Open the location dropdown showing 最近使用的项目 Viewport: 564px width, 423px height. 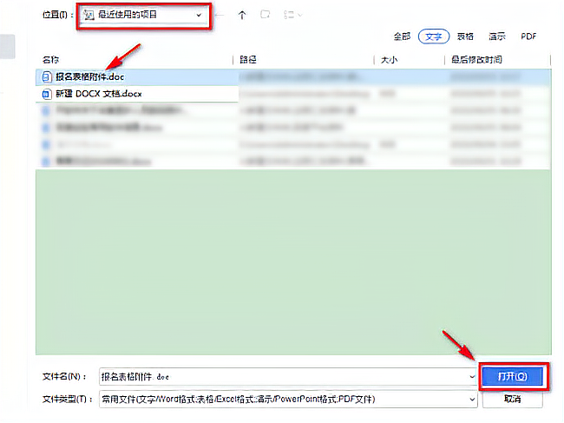[x=143, y=15]
